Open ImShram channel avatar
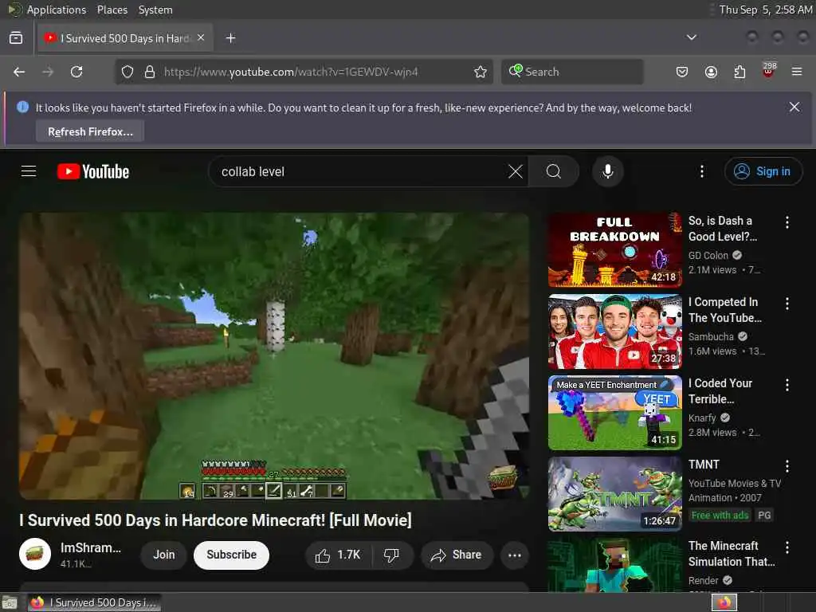 (35, 554)
